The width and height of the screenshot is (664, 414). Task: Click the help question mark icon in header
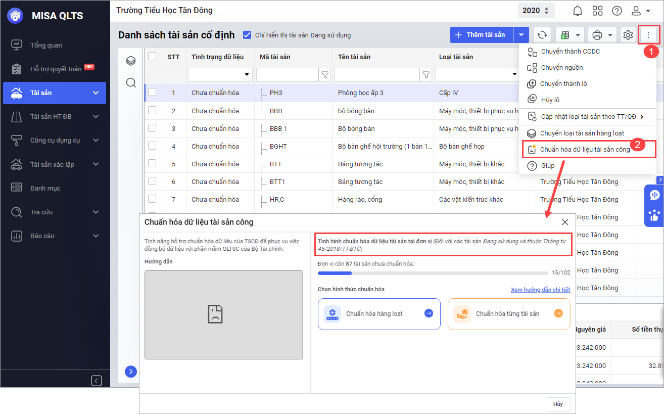tap(616, 11)
